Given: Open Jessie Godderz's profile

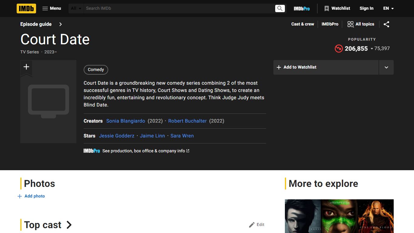Looking at the screenshot, I should pyautogui.click(x=117, y=136).
